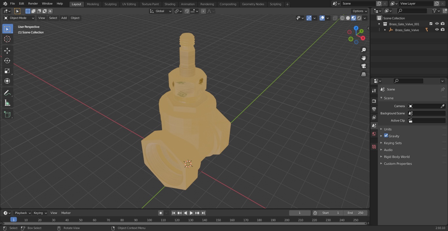Expand the Units panel
This screenshot has height=231, width=448.
tap(388, 129)
